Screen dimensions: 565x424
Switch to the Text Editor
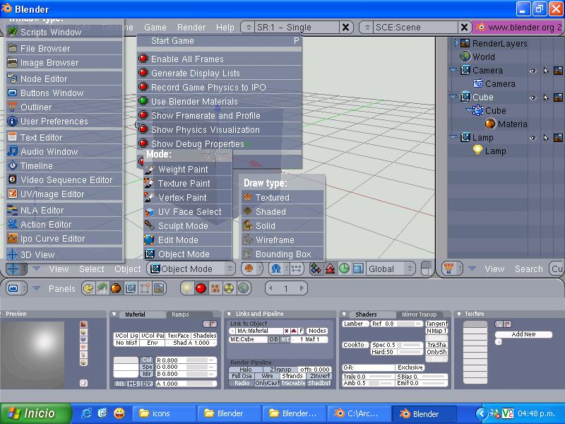(x=64, y=137)
